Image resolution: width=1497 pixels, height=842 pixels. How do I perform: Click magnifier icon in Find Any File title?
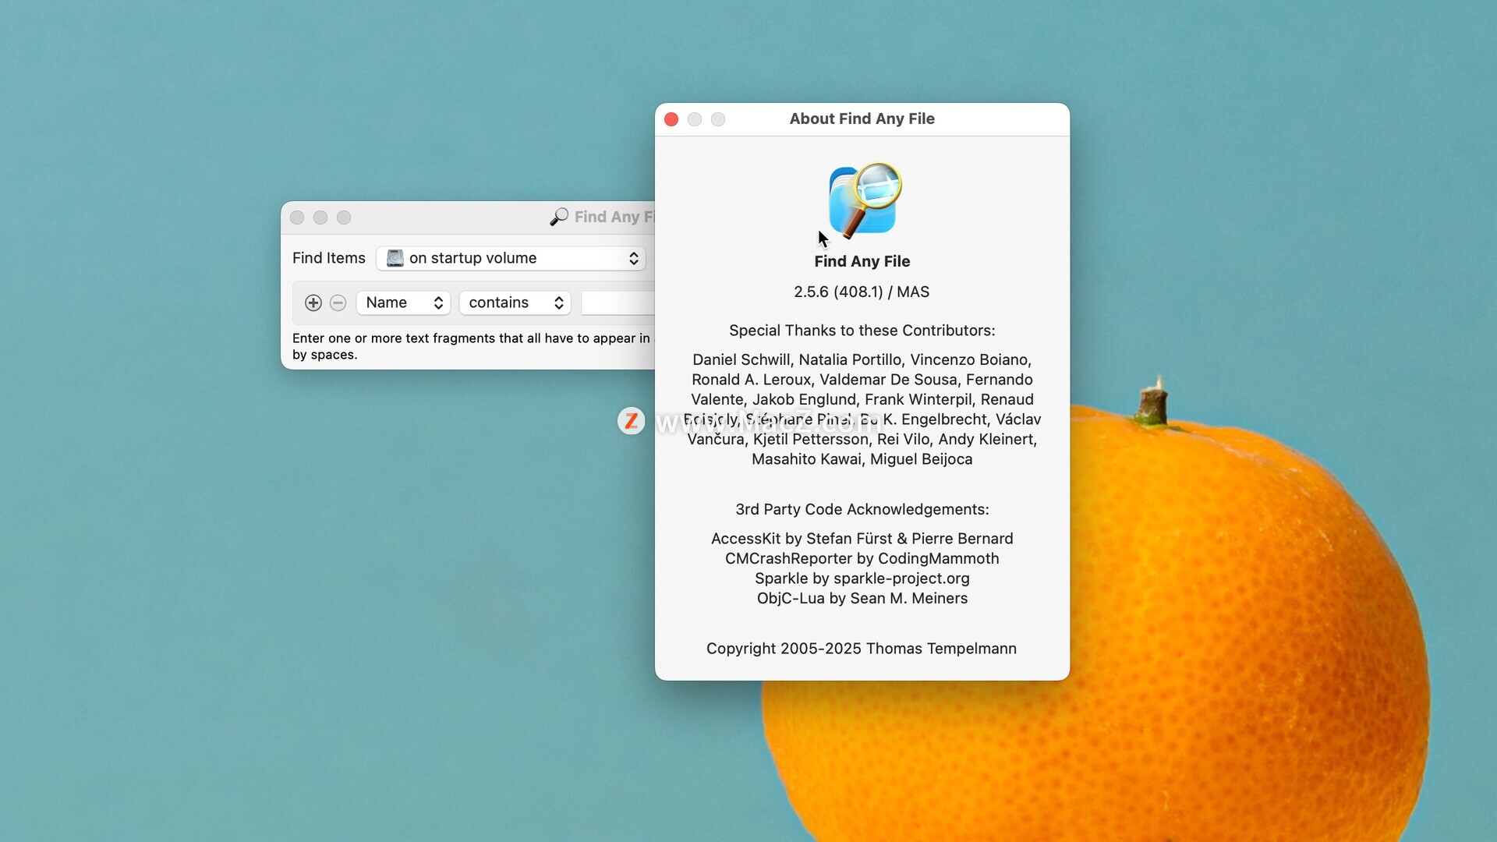tap(559, 217)
